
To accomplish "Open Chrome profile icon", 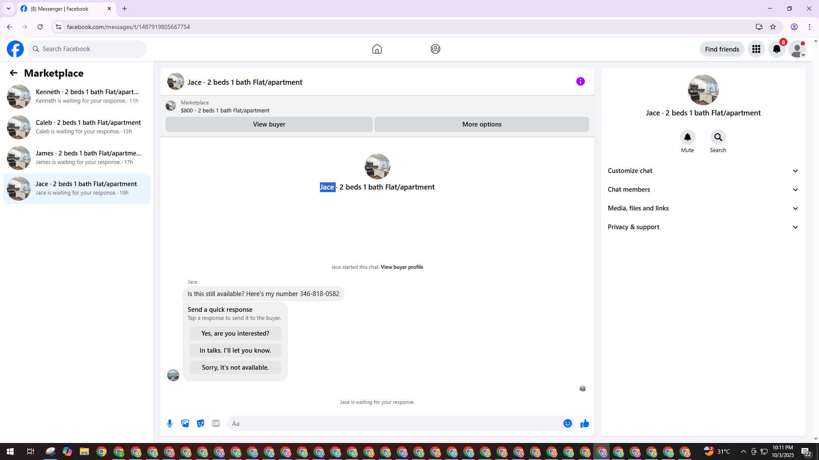I will 794,27.
